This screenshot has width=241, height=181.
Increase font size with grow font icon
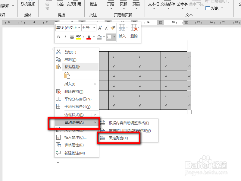[x=100, y=28]
